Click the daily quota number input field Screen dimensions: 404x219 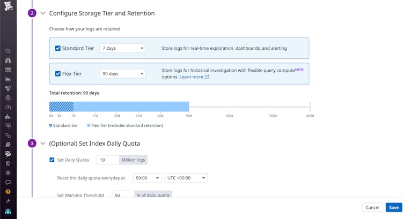pos(108,160)
